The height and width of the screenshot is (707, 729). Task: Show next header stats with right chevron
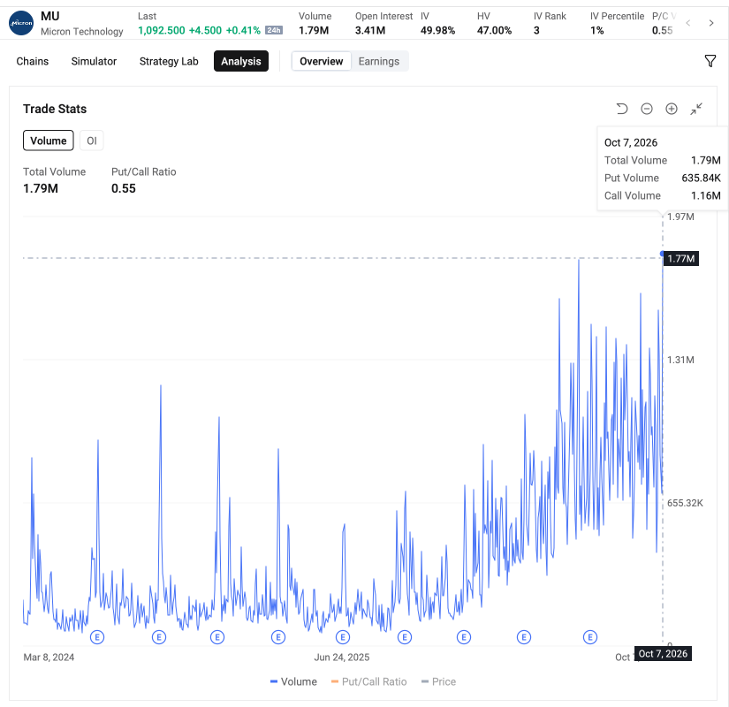click(x=710, y=23)
